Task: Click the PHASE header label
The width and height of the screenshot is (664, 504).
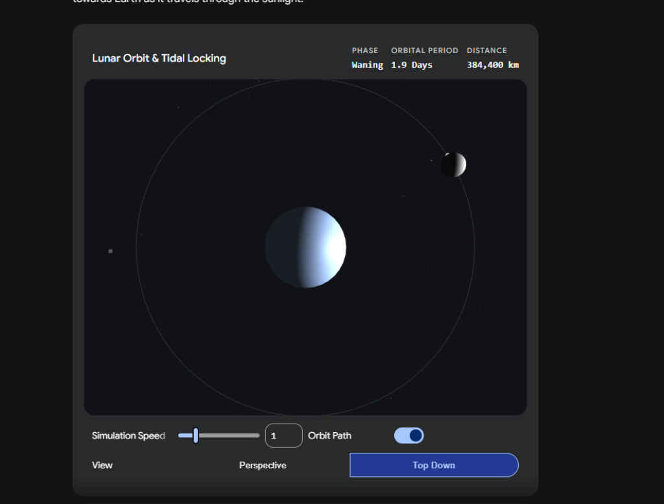Action: [364, 51]
